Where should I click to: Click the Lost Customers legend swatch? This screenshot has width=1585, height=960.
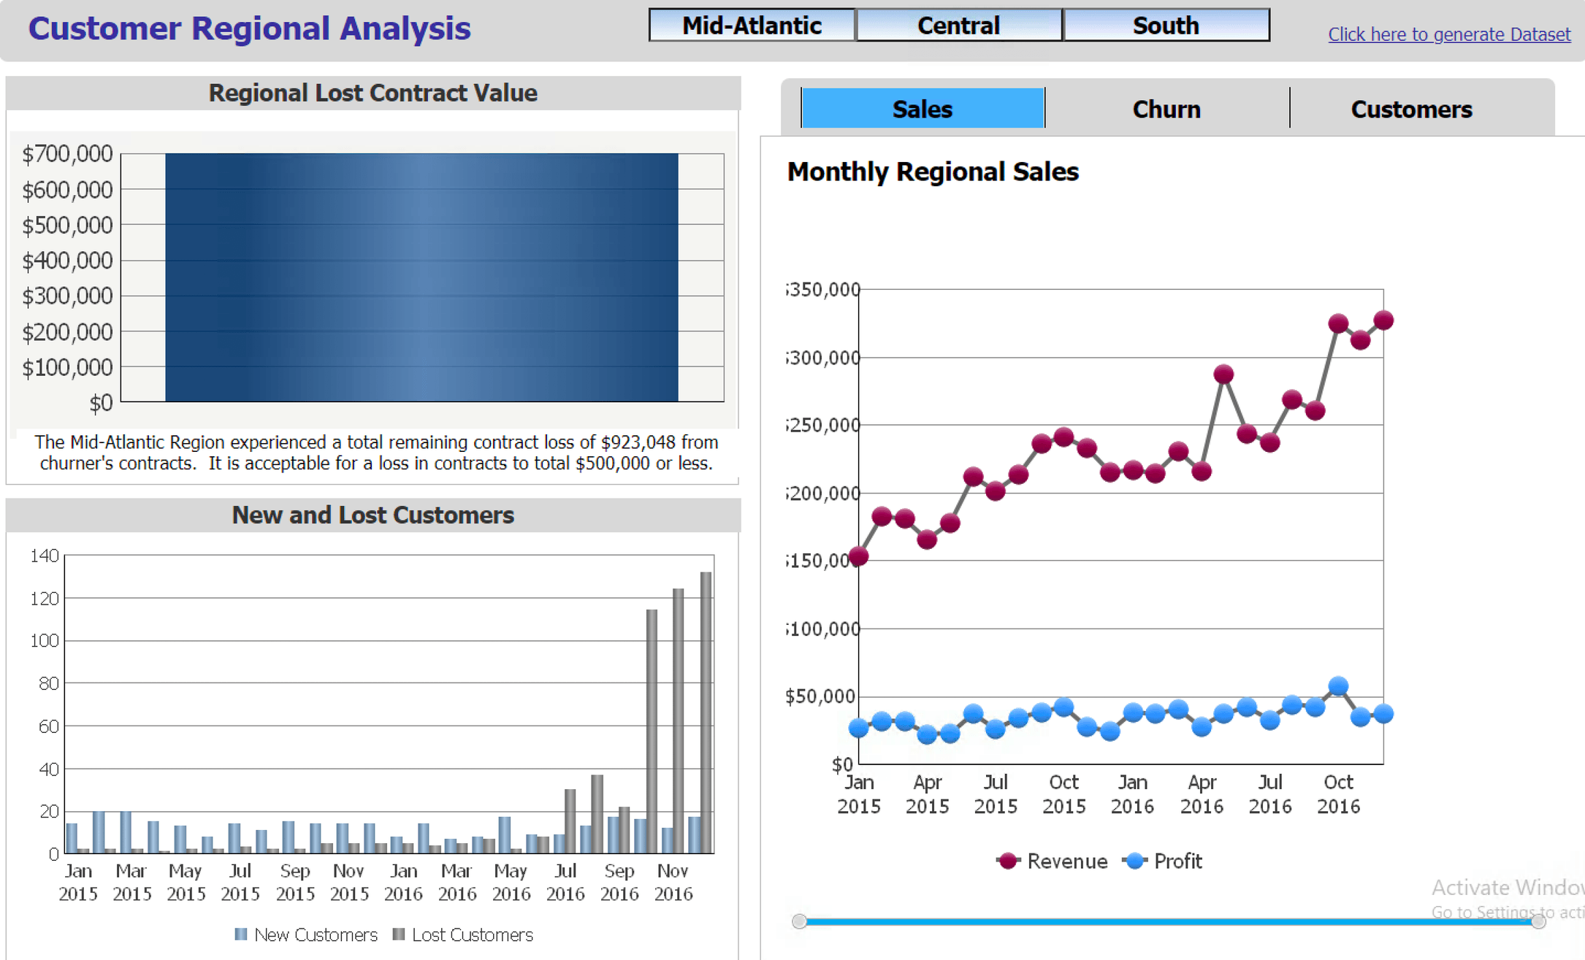[398, 934]
